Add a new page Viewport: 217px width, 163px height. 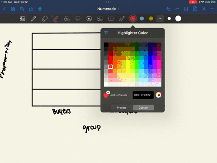[x=195, y=9]
